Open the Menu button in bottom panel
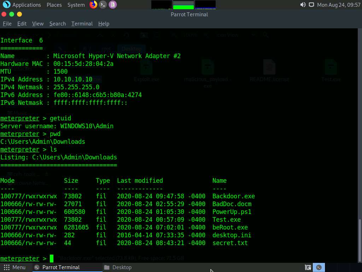Screen dimensions: 362x272 (x=14, y=267)
